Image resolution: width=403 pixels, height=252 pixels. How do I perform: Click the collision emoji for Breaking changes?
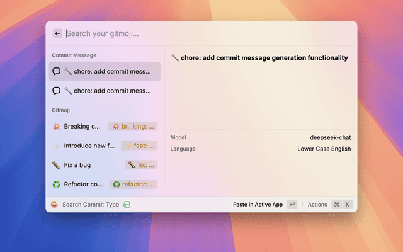click(56, 126)
